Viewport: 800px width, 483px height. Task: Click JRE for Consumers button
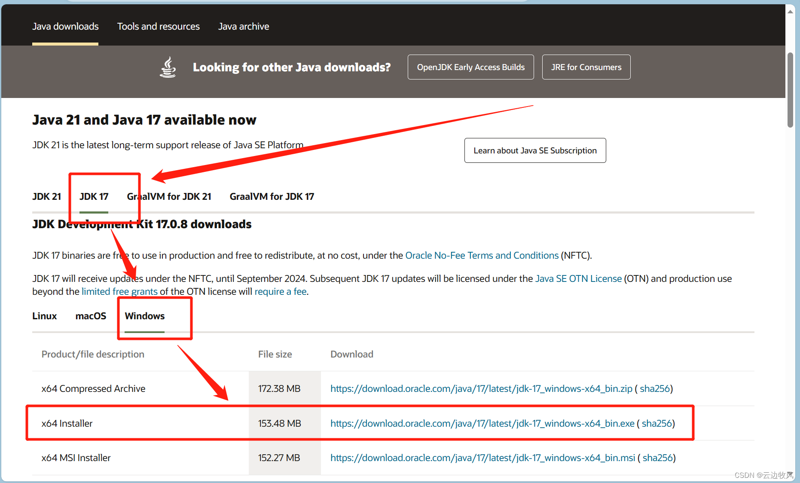pos(586,67)
